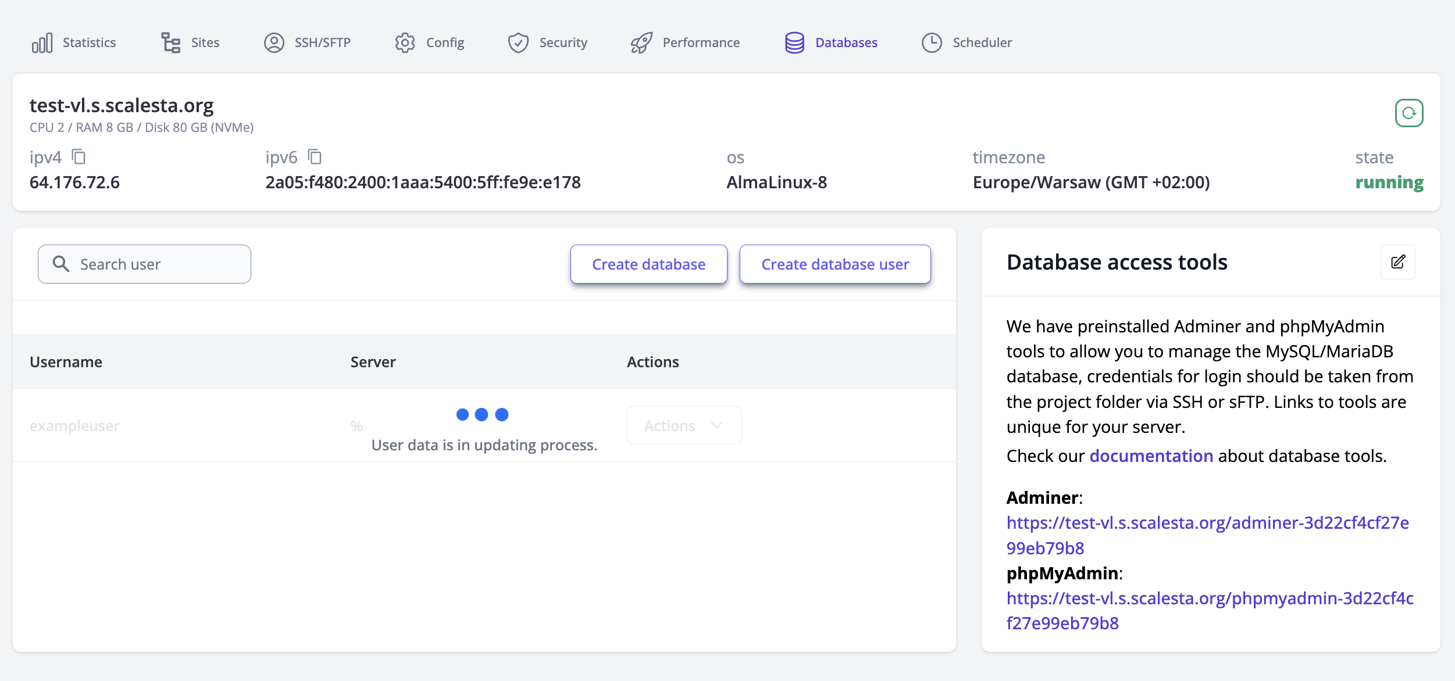The height and width of the screenshot is (681, 1455).
Task: Open the Actions dropdown for exampleuser
Action: point(684,426)
